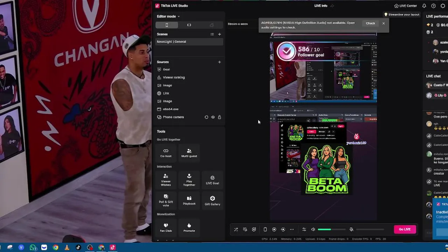Click the Beta Boom image in preview
Screen dimensions: 448x252
click(x=327, y=169)
